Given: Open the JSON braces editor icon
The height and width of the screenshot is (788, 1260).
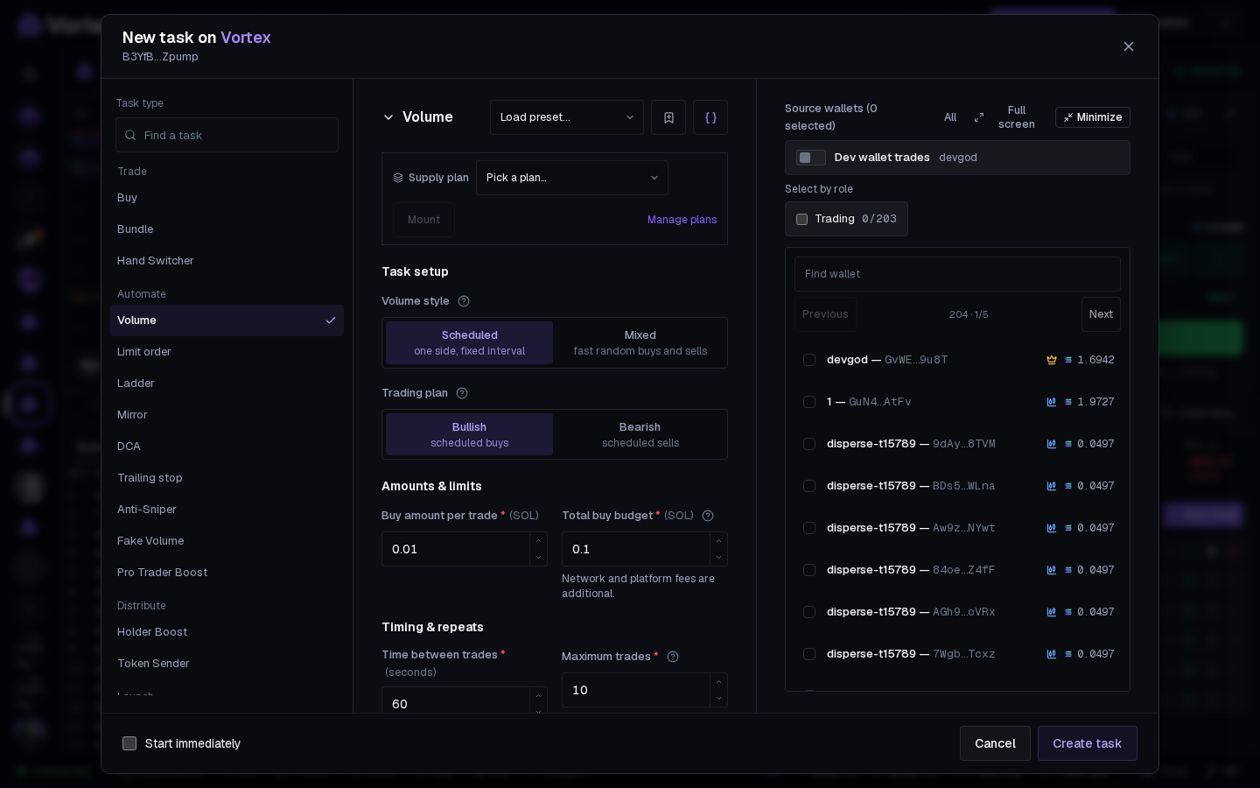Looking at the screenshot, I should [710, 117].
